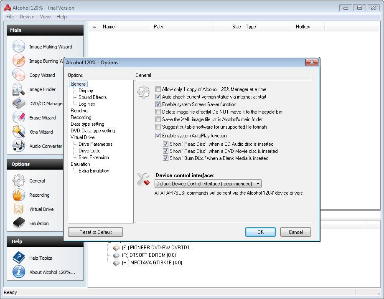Open the View menu
Image resolution: width=384 pixels, height=299 pixels.
(45, 17)
